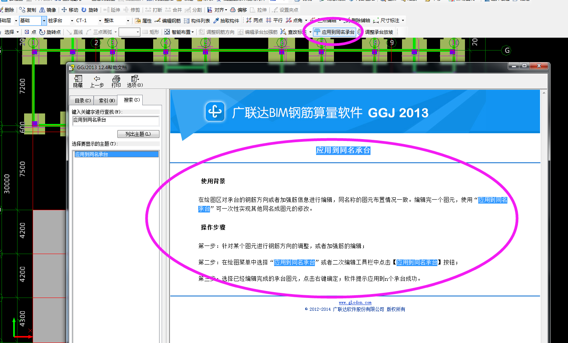Screen dimensions: 568x343
Task: Click the 合并 (merge) tool
Action: (x=174, y=10)
